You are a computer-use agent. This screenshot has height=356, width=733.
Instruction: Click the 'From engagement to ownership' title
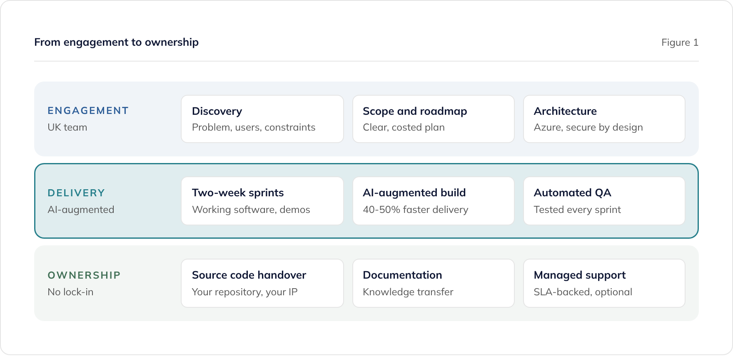coord(116,42)
